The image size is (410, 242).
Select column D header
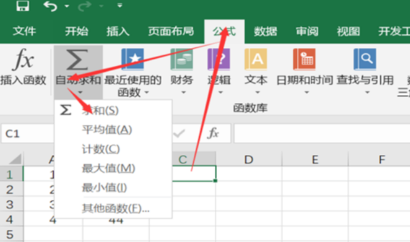point(249,159)
